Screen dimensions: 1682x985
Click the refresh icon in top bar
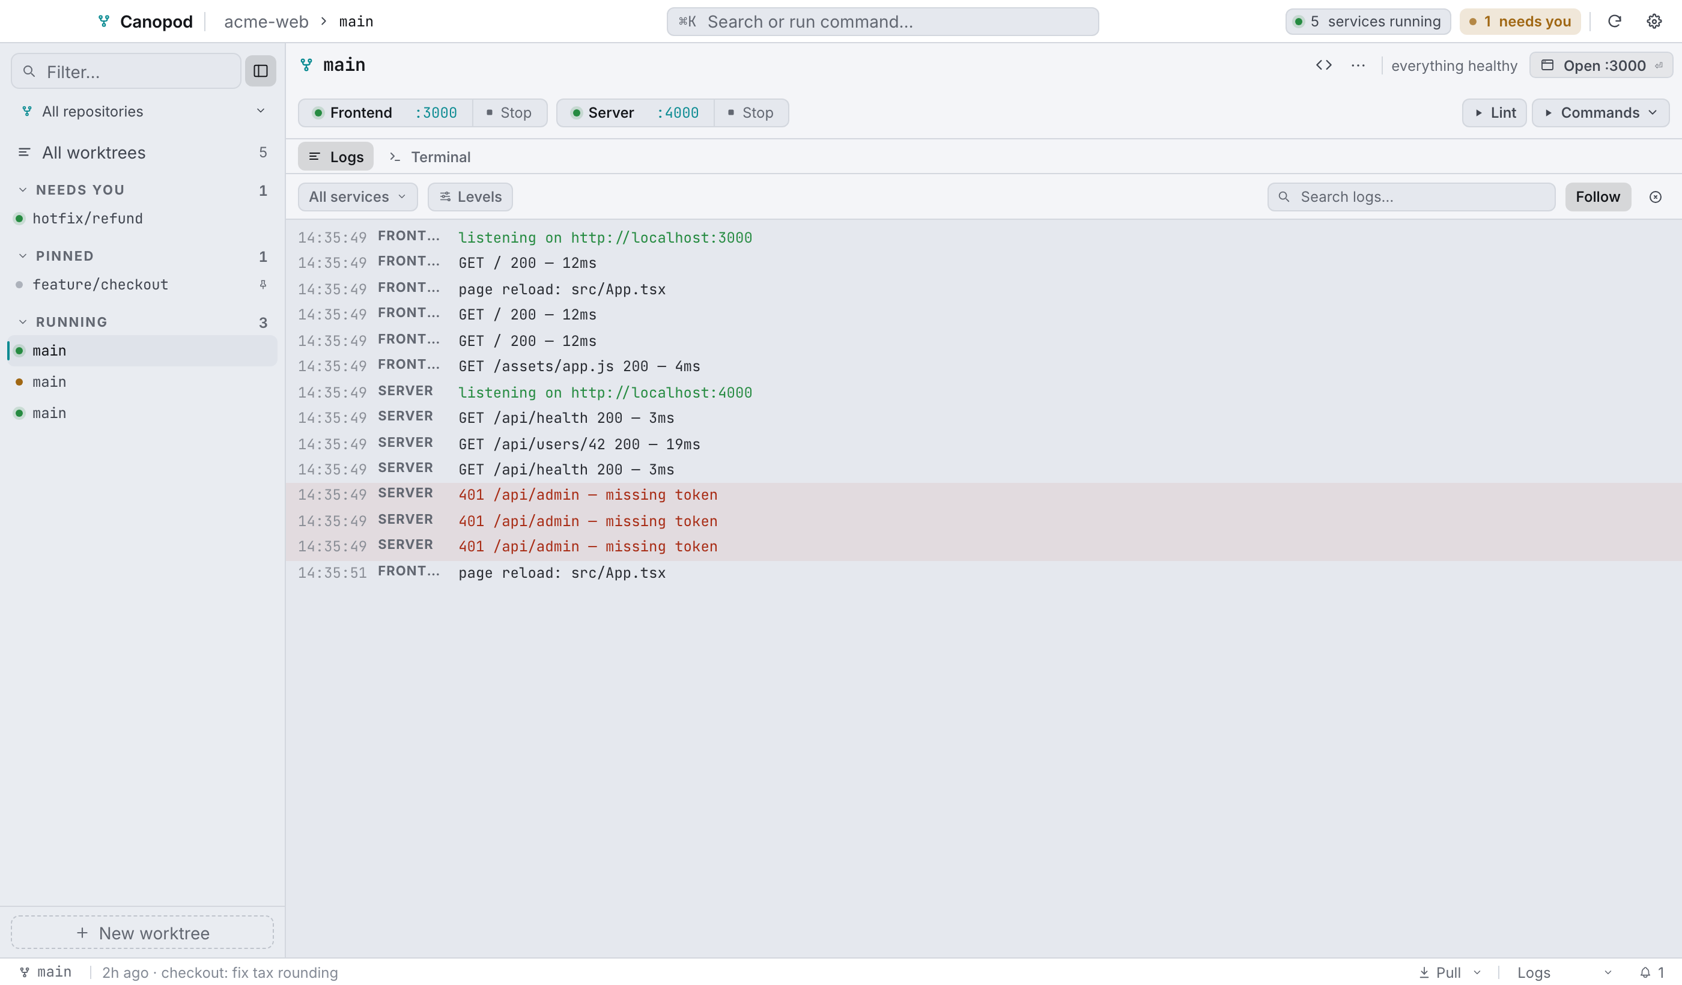pos(1614,22)
